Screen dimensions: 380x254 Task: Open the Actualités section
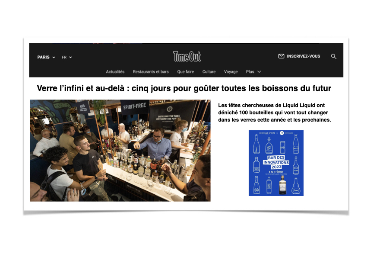[x=115, y=72]
